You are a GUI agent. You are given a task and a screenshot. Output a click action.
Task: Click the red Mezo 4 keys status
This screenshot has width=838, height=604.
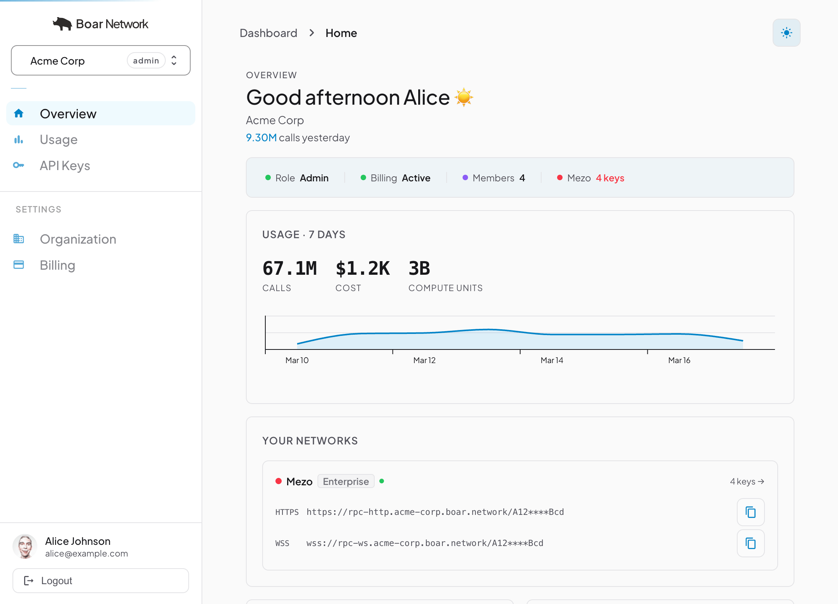[x=610, y=178]
